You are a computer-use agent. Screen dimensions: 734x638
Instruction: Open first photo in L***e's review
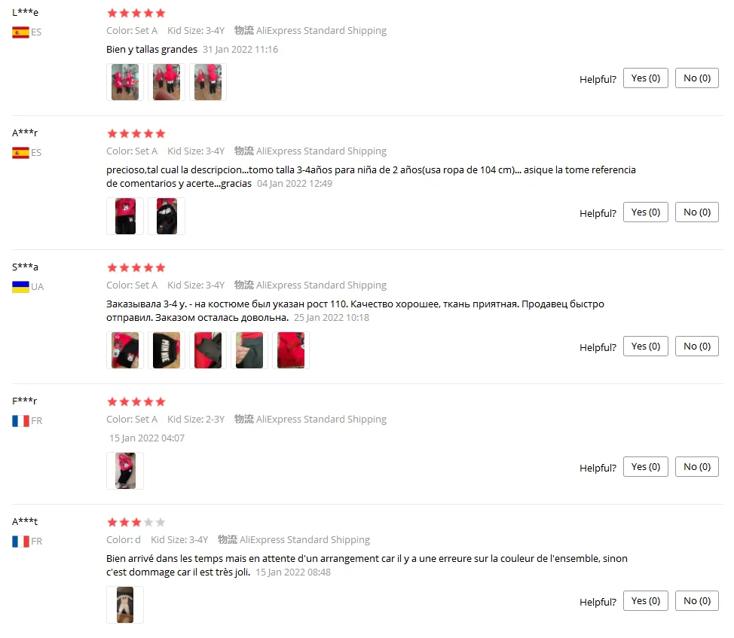tap(125, 82)
